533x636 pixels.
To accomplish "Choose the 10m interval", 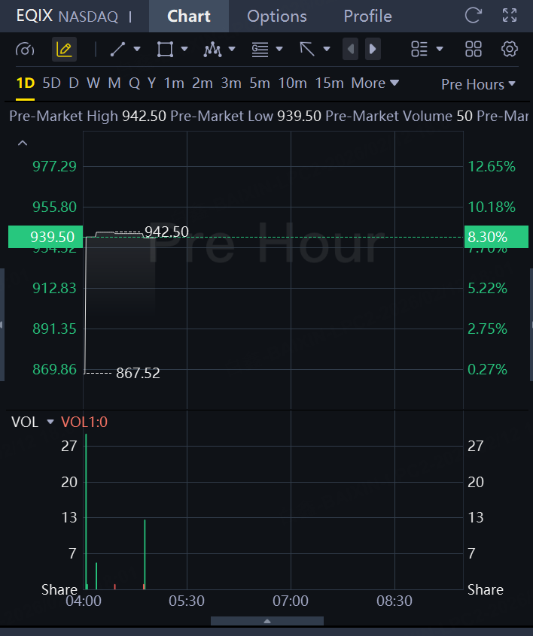I will pos(293,83).
